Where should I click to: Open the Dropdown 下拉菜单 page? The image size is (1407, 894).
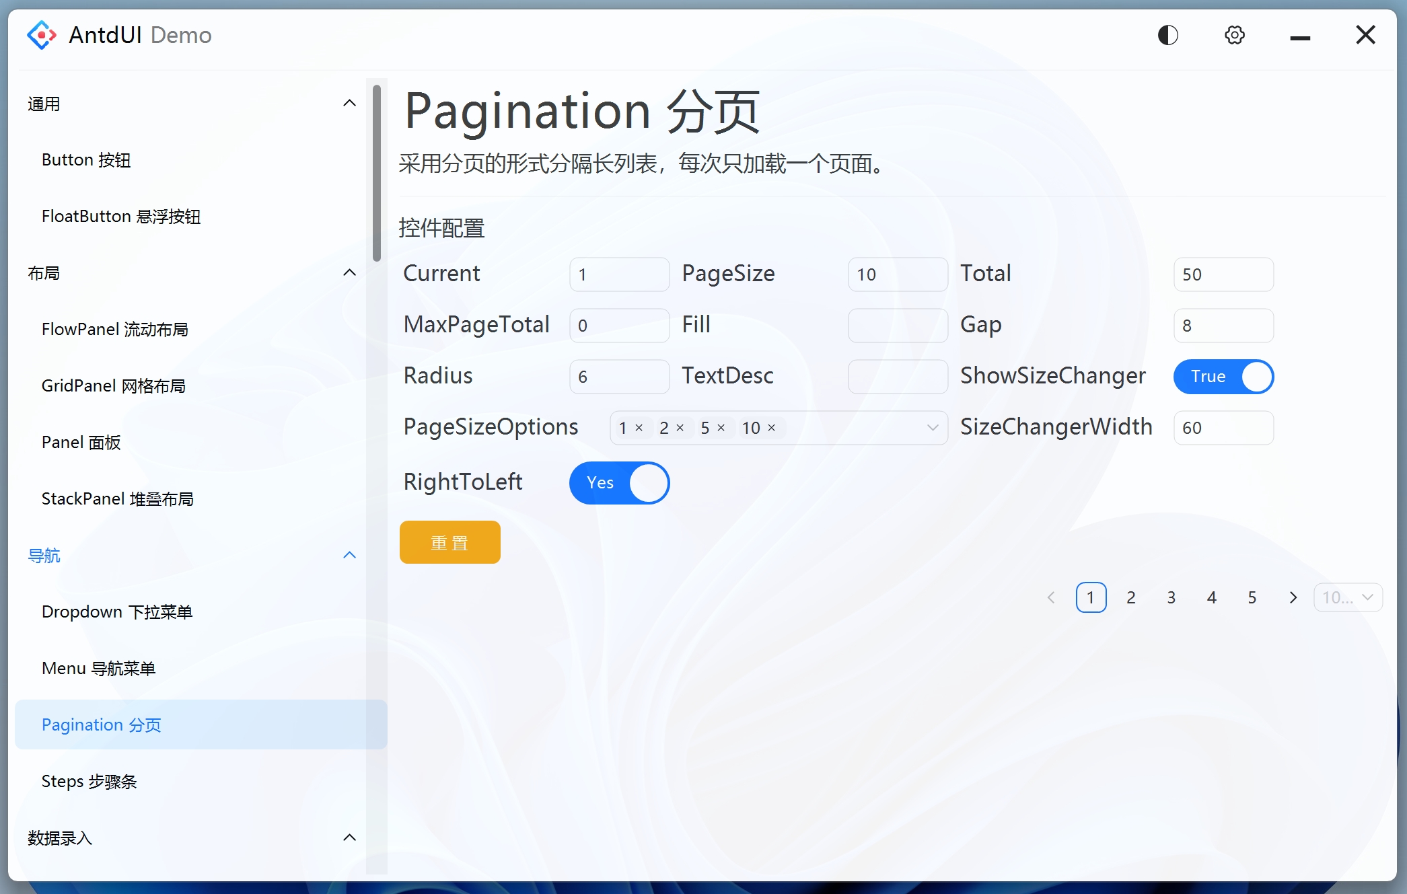point(117,611)
